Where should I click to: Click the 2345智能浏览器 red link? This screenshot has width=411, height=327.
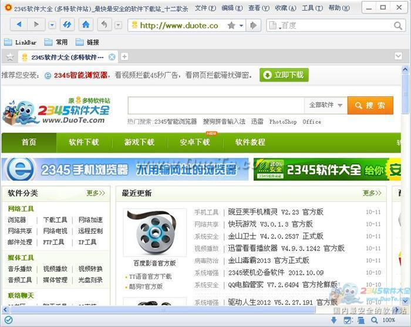[81, 76]
